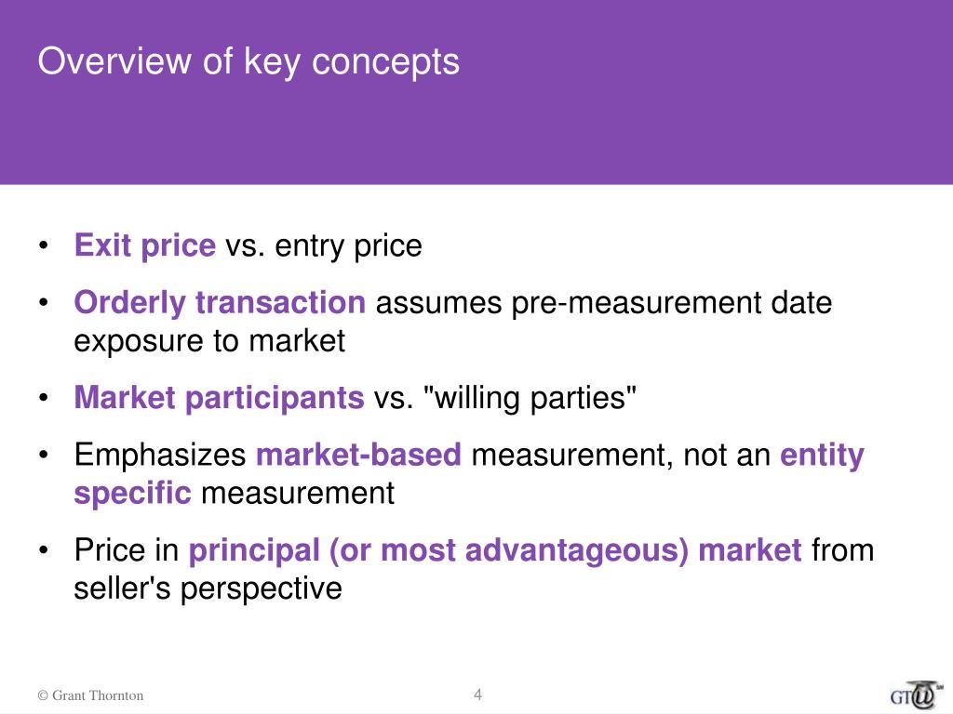Screen dimensions: 953x714
Task: Click the '© Grant Thornton' copyright footer
Action: pyautogui.click(x=90, y=695)
